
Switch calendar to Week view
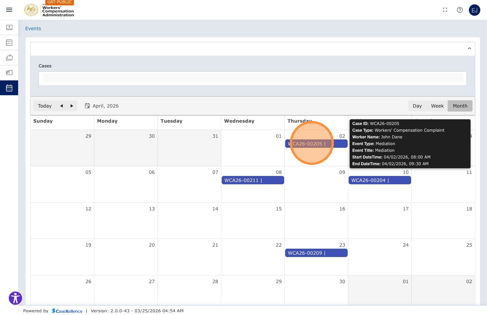[x=437, y=106]
